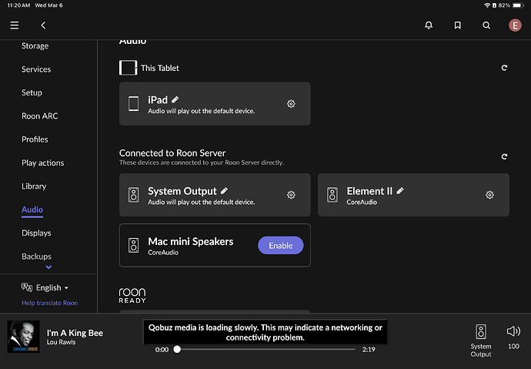Rename the iPad zone with pencil icon
The image size is (531, 369).
point(175,99)
